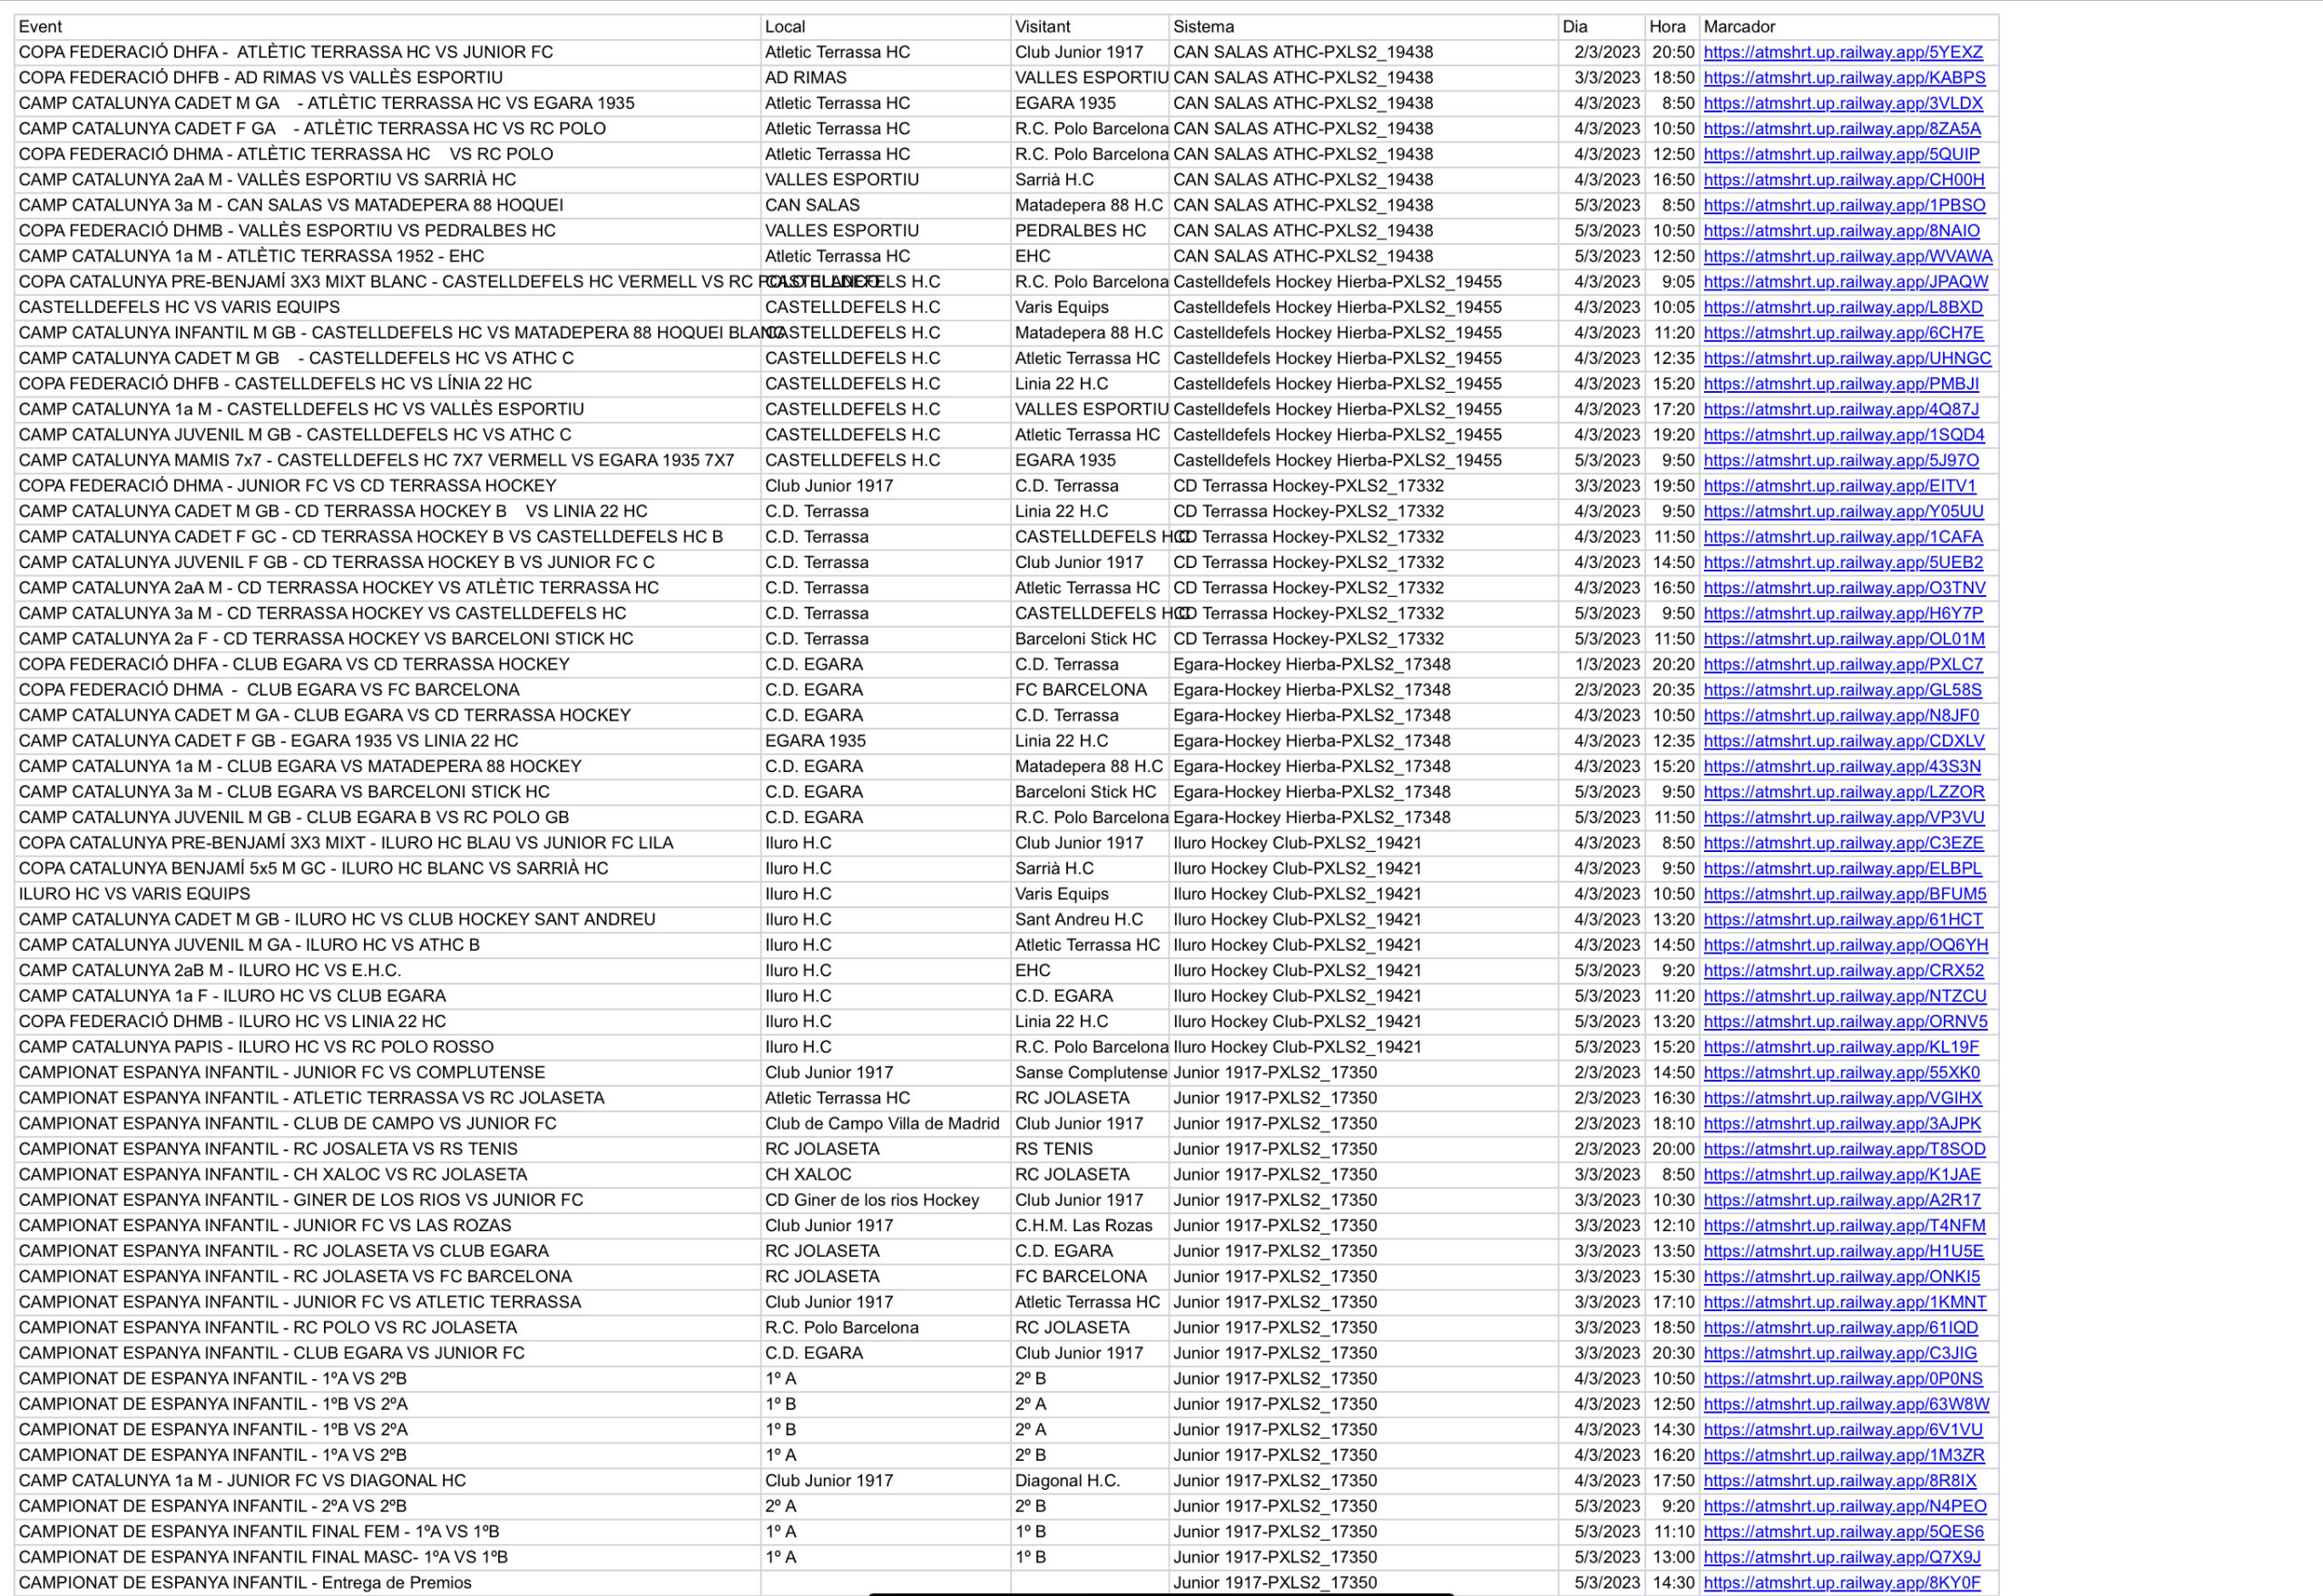Open link ending Y05UU
The width and height of the screenshot is (2323, 1596).
tap(1843, 511)
